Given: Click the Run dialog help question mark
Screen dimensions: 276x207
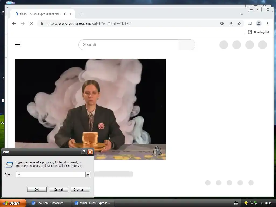Looking at the screenshot, I should point(84,152).
